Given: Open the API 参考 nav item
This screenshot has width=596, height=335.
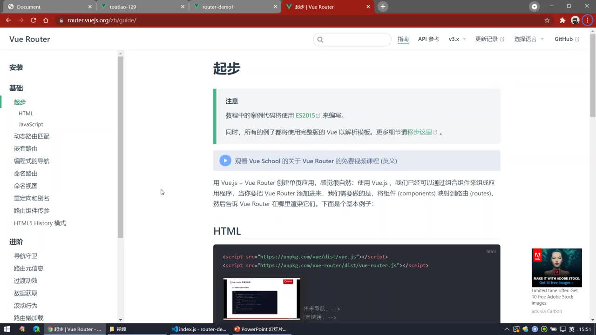Looking at the screenshot, I should pos(428,39).
